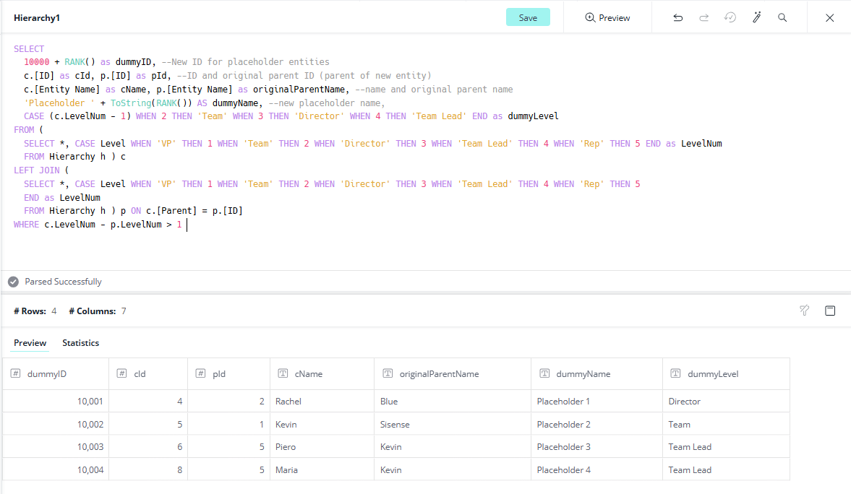Screen dimensions: 851x494
Task: Revert to the last saved query version
Action: click(730, 17)
